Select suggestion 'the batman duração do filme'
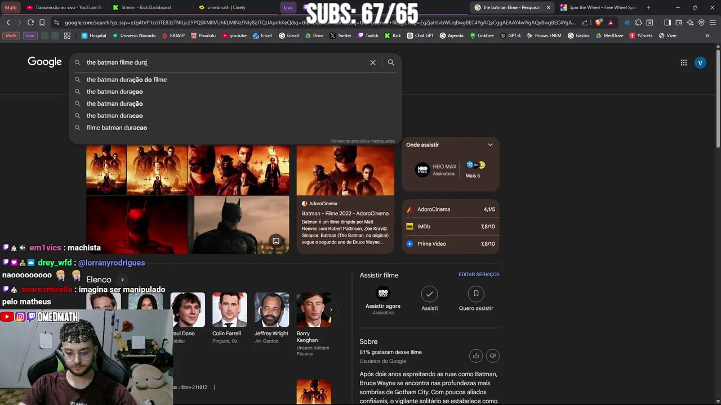The image size is (721, 405). point(235,79)
